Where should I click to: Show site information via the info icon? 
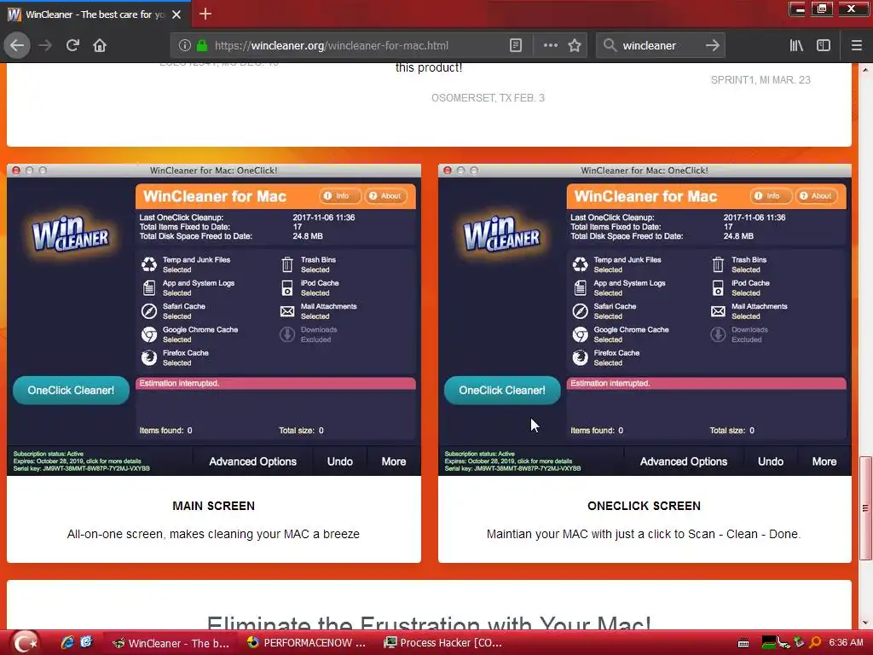184,46
